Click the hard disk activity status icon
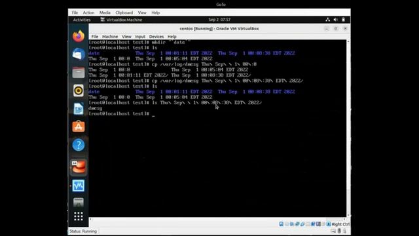Viewport: 419px width, 236px height. point(282,224)
